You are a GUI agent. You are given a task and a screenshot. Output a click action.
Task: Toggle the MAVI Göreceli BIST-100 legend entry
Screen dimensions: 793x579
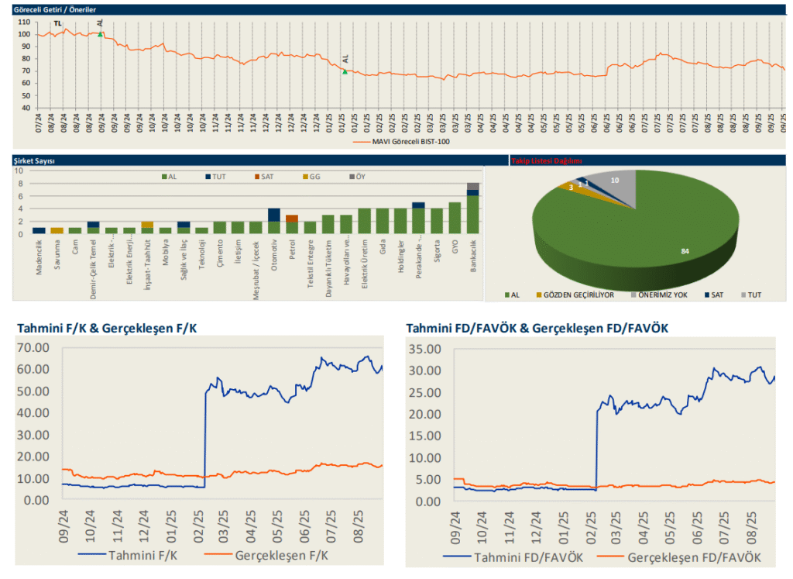tap(403, 142)
